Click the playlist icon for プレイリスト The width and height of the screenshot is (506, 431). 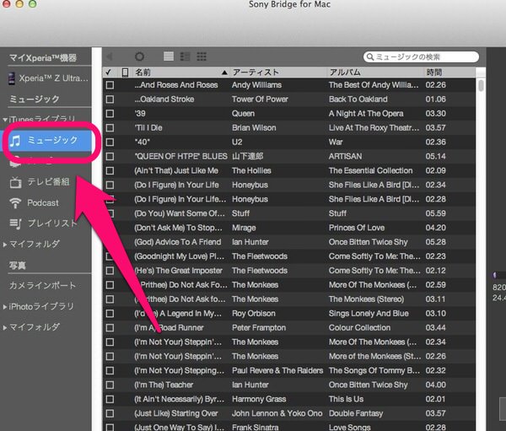coord(15,224)
